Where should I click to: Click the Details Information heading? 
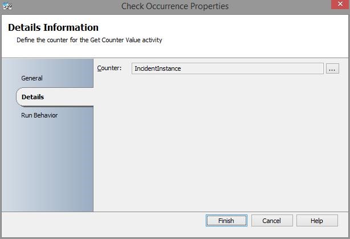[53, 27]
